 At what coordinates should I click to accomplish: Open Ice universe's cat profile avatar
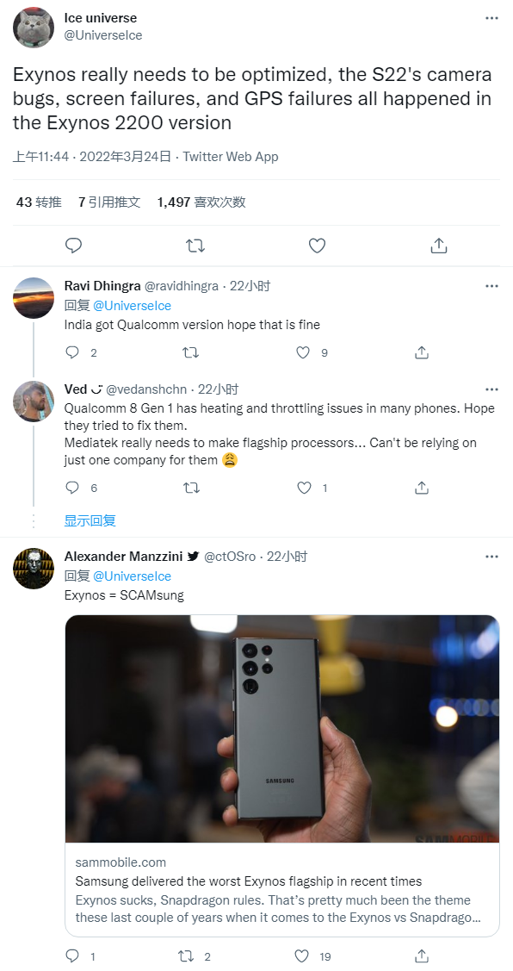[34, 28]
